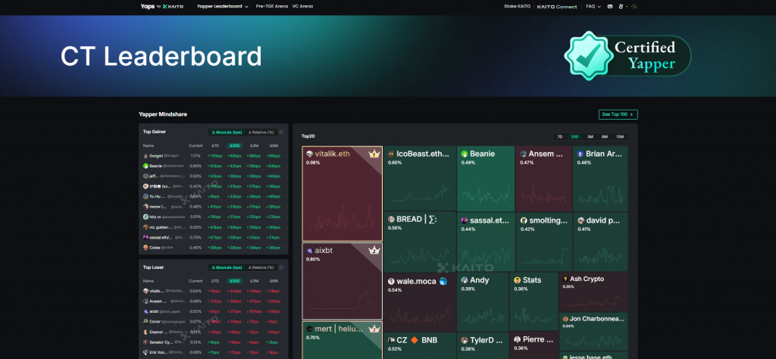This screenshot has width=776, height=359.
Task: Switch the Top20 treemap to 3M
Action: [590, 136]
